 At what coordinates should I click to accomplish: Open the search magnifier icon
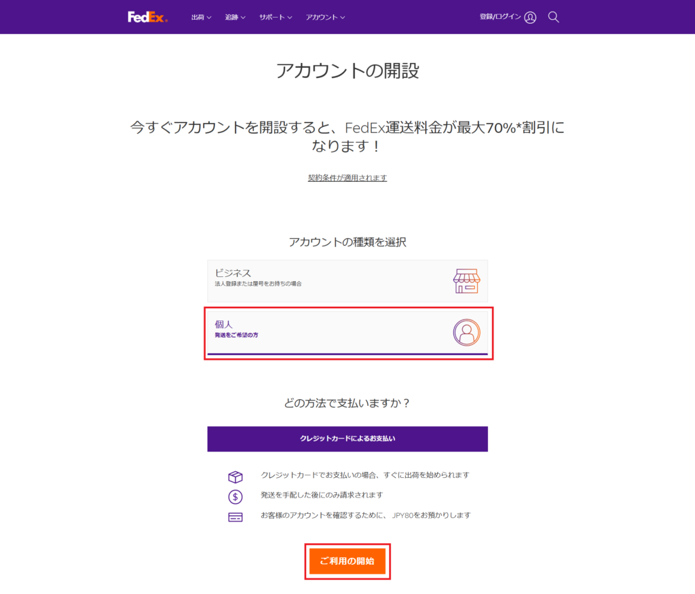(553, 17)
